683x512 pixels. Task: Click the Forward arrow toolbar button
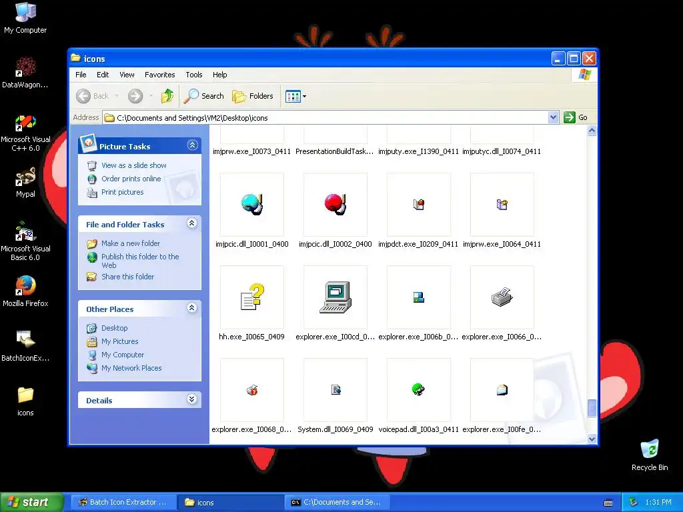[x=135, y=96]
